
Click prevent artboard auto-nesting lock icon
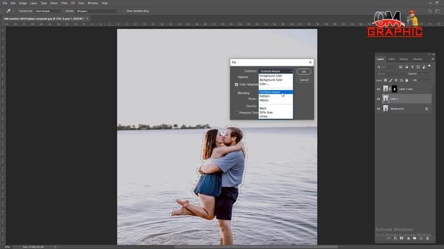401,80
